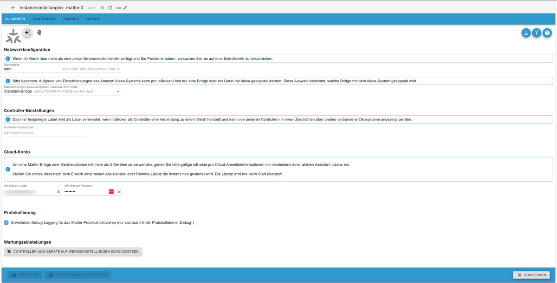Click the Netzwerkkonfiguration heading
This screenshot has width=557, height=283.
(27, 50)
